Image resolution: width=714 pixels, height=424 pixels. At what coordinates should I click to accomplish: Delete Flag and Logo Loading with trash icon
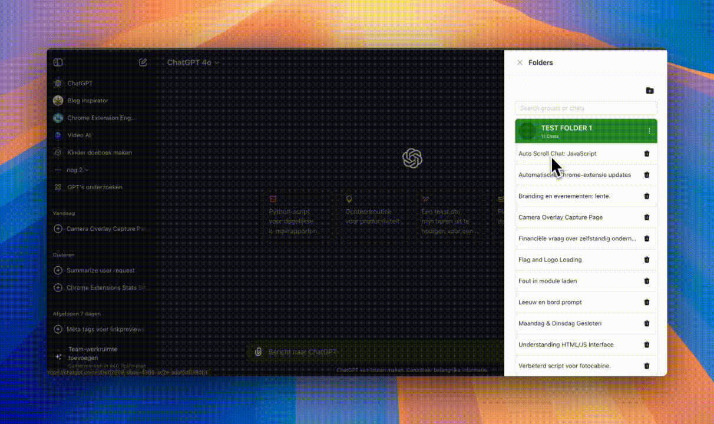coord(646,260)
